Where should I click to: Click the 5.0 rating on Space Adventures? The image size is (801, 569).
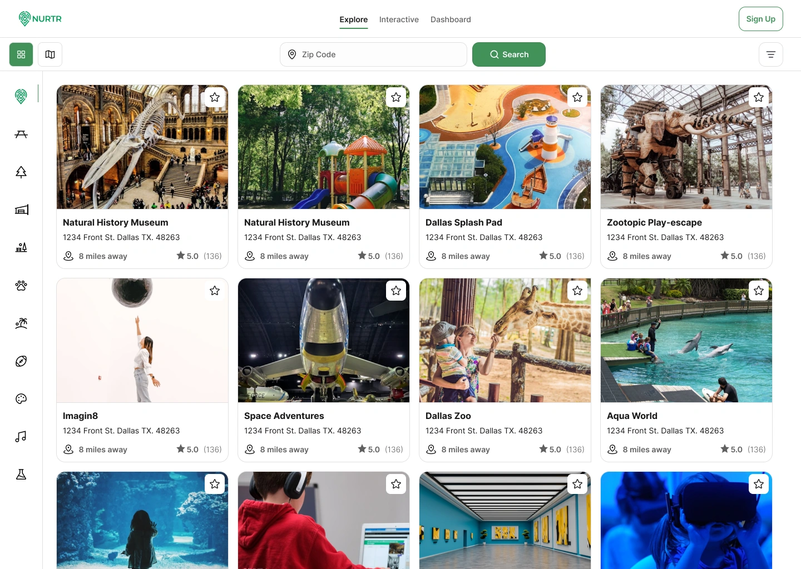click(374, 450)
